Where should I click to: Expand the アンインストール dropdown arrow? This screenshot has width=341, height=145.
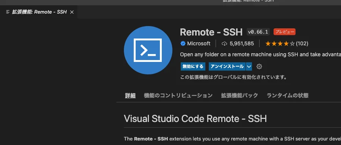pos(249,66)
